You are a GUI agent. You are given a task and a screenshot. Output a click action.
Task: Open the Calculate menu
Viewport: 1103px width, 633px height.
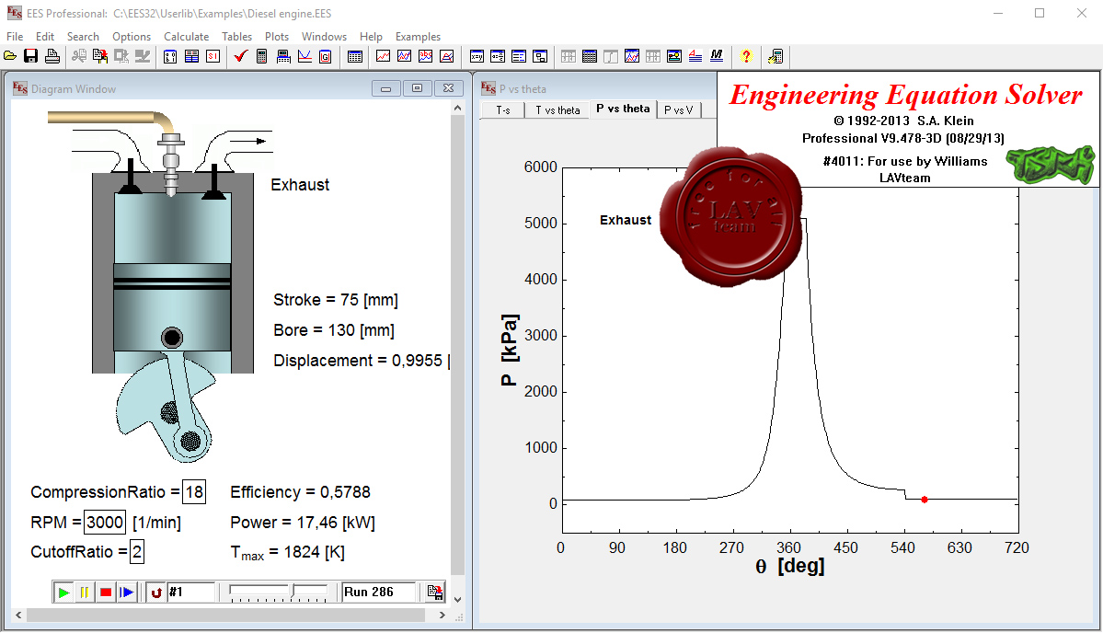point(187,37)
